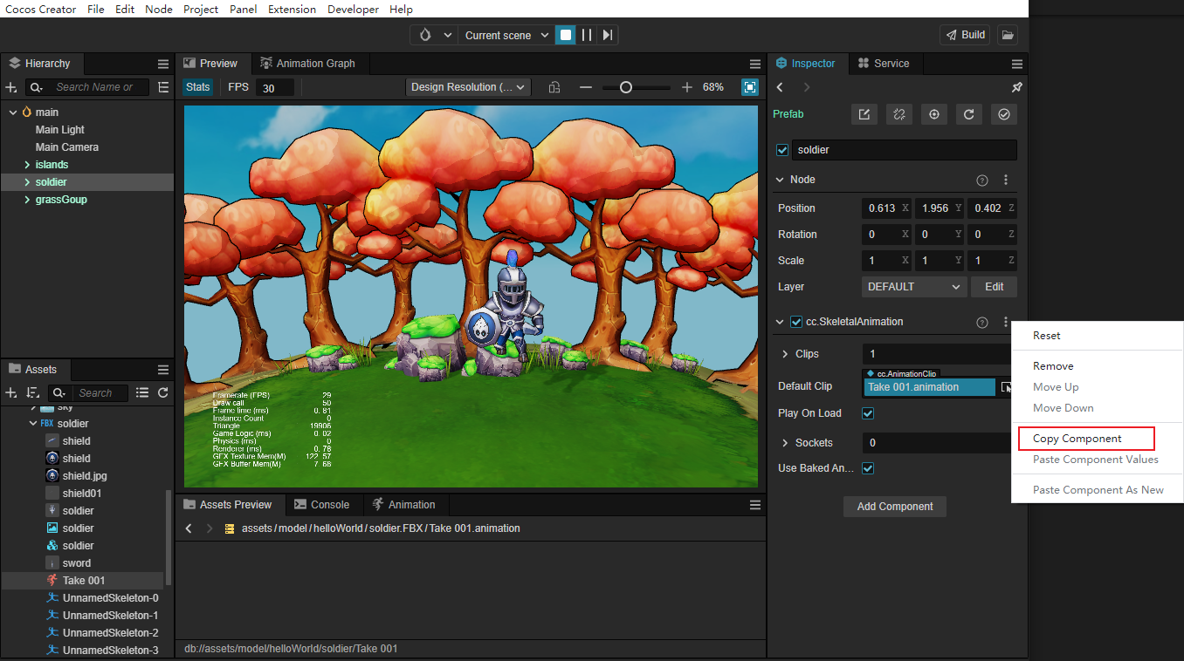The width and height of the screenshot is (1184, 661).
Task: Pin the Inspector panel
Action: click(x=1016, y=87)
